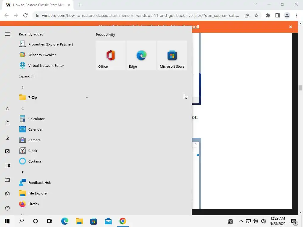The width and height of the screenshot is (303, 227).
Task: Go forward in Chrome
Action: point(16,15)
